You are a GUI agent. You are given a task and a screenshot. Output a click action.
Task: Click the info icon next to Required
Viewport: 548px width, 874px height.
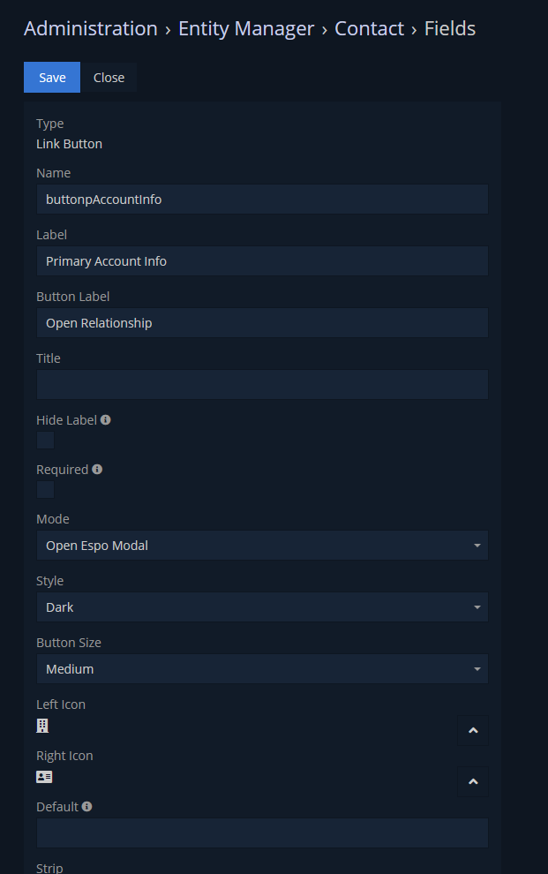point(97,470)
